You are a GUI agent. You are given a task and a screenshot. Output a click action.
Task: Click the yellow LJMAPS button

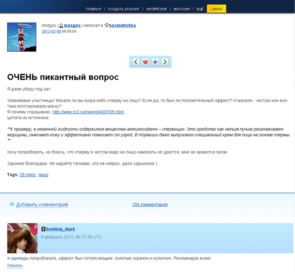click(x=216, y=9)
